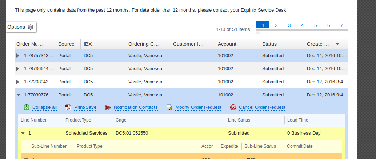Sort by the Status column header
Viewport: 376px width, 159px height.
[269, 44]
